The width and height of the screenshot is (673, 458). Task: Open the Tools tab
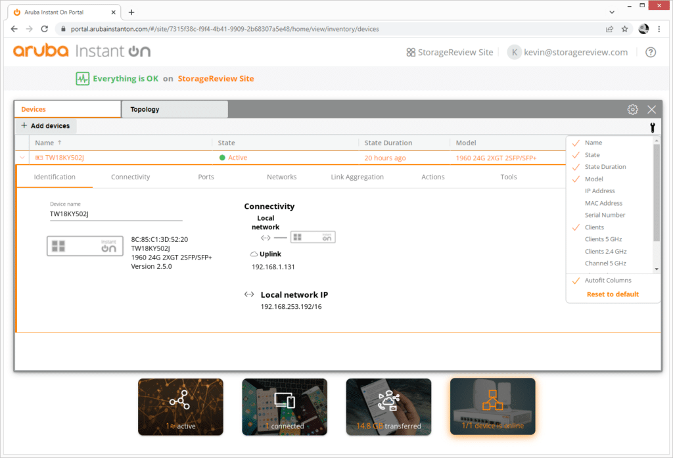(x=509, y=177)
